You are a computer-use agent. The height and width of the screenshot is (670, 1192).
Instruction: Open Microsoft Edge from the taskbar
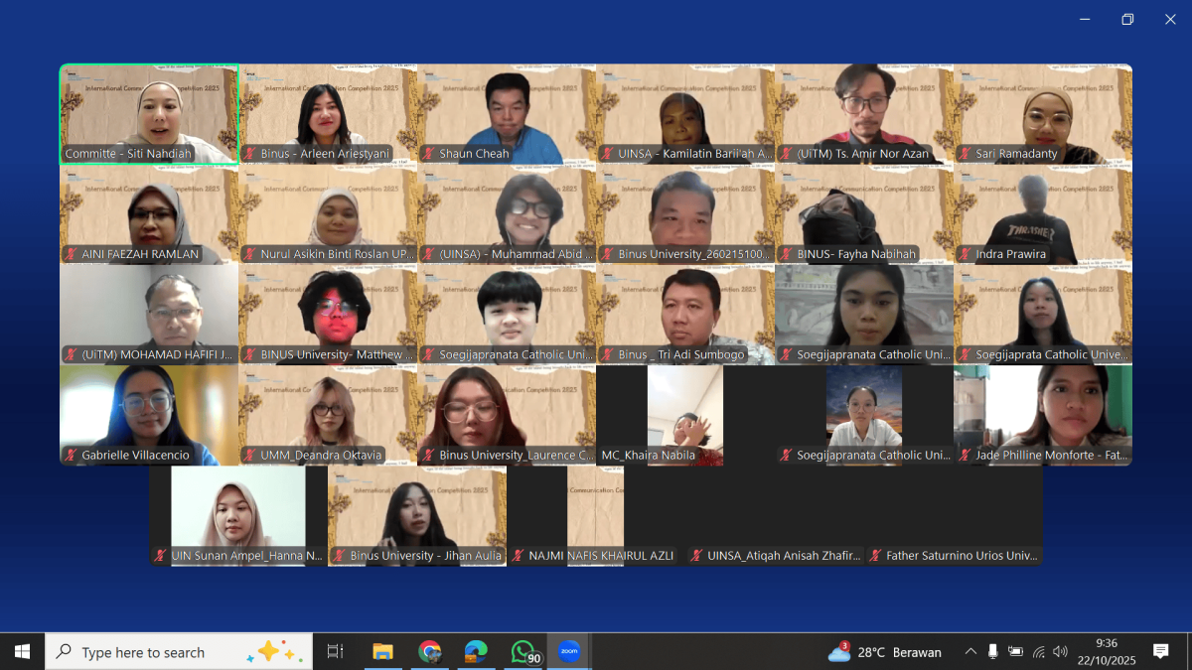tap(476, 652)
